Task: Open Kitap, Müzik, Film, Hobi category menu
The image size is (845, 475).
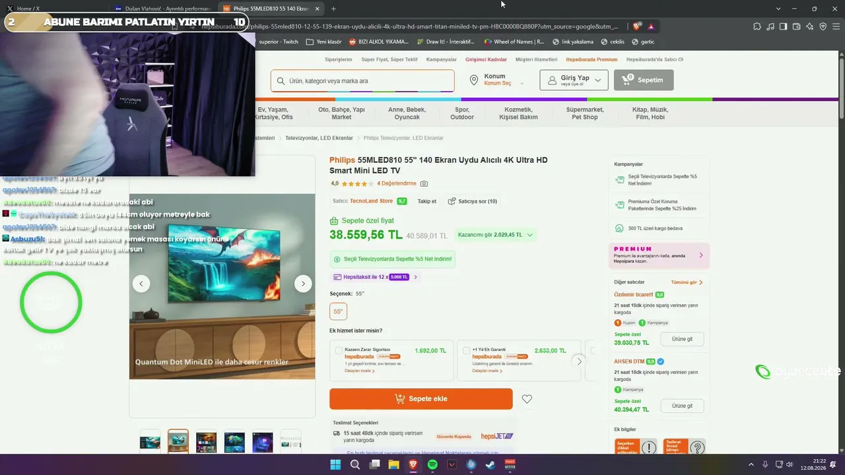Action: click(x=650, y=113)
